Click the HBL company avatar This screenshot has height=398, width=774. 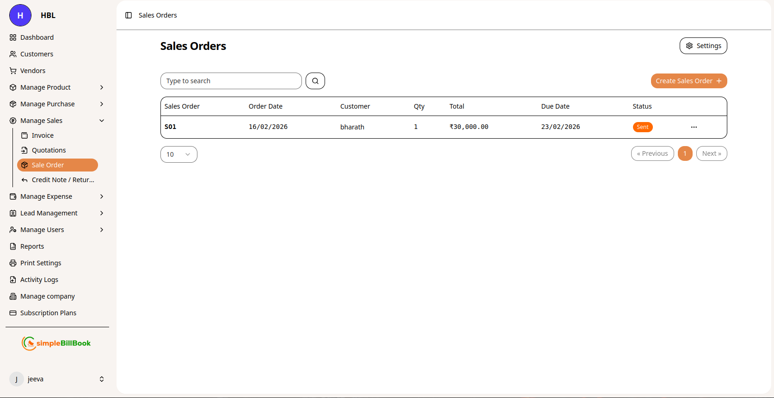[x=20, y=15]
